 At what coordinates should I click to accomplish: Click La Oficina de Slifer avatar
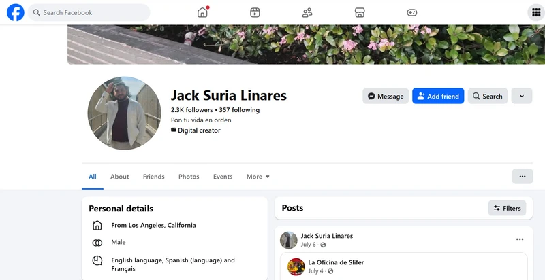tap(296, 267)
